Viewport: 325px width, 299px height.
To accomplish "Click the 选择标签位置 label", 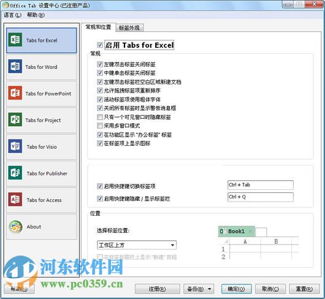I will [113, 230].
